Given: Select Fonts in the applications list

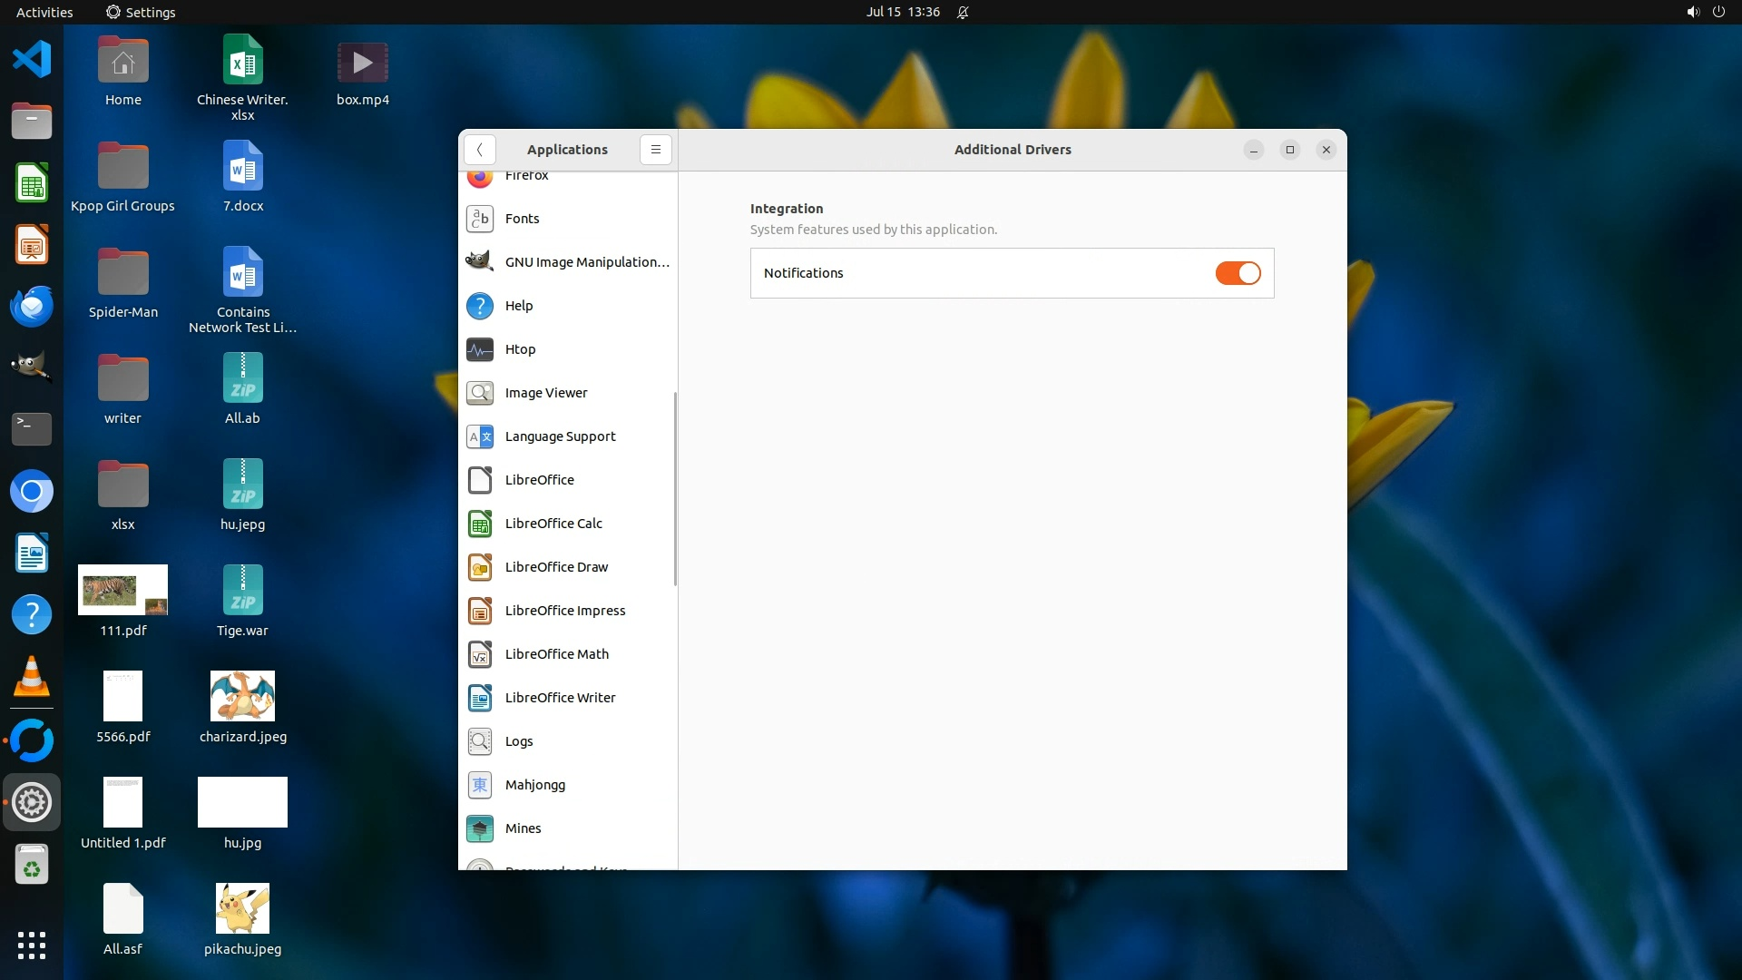Looking at the screenshot, I should pyautogui.click(x=522, y=219).
